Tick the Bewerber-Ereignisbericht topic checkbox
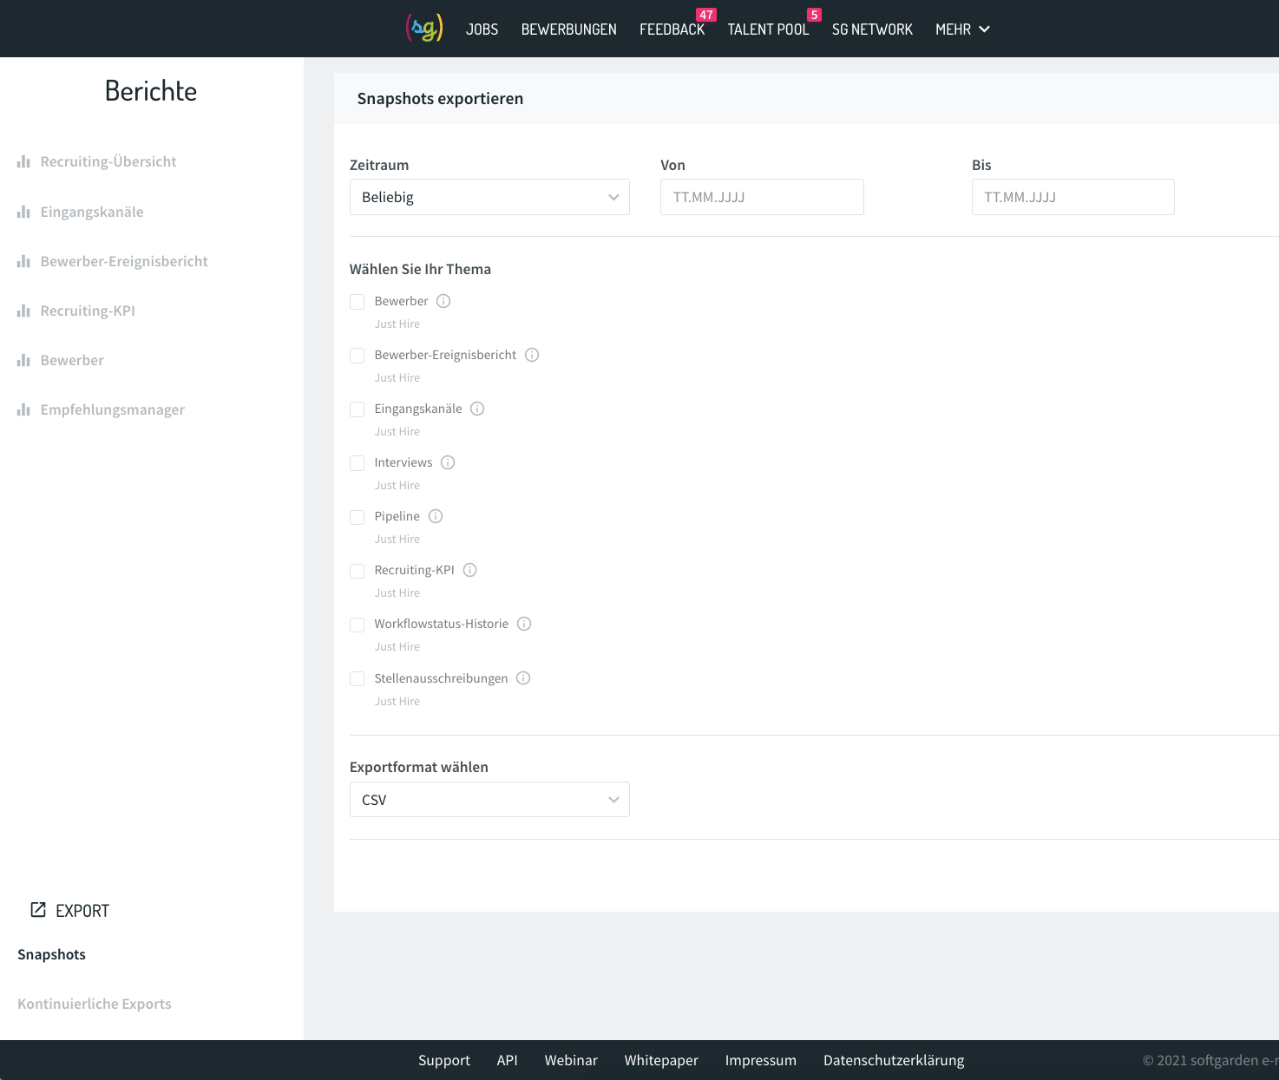Image resolution: width=1279 pixels, height=1080 pixels. pyautogui.click(x=357, y=356)
